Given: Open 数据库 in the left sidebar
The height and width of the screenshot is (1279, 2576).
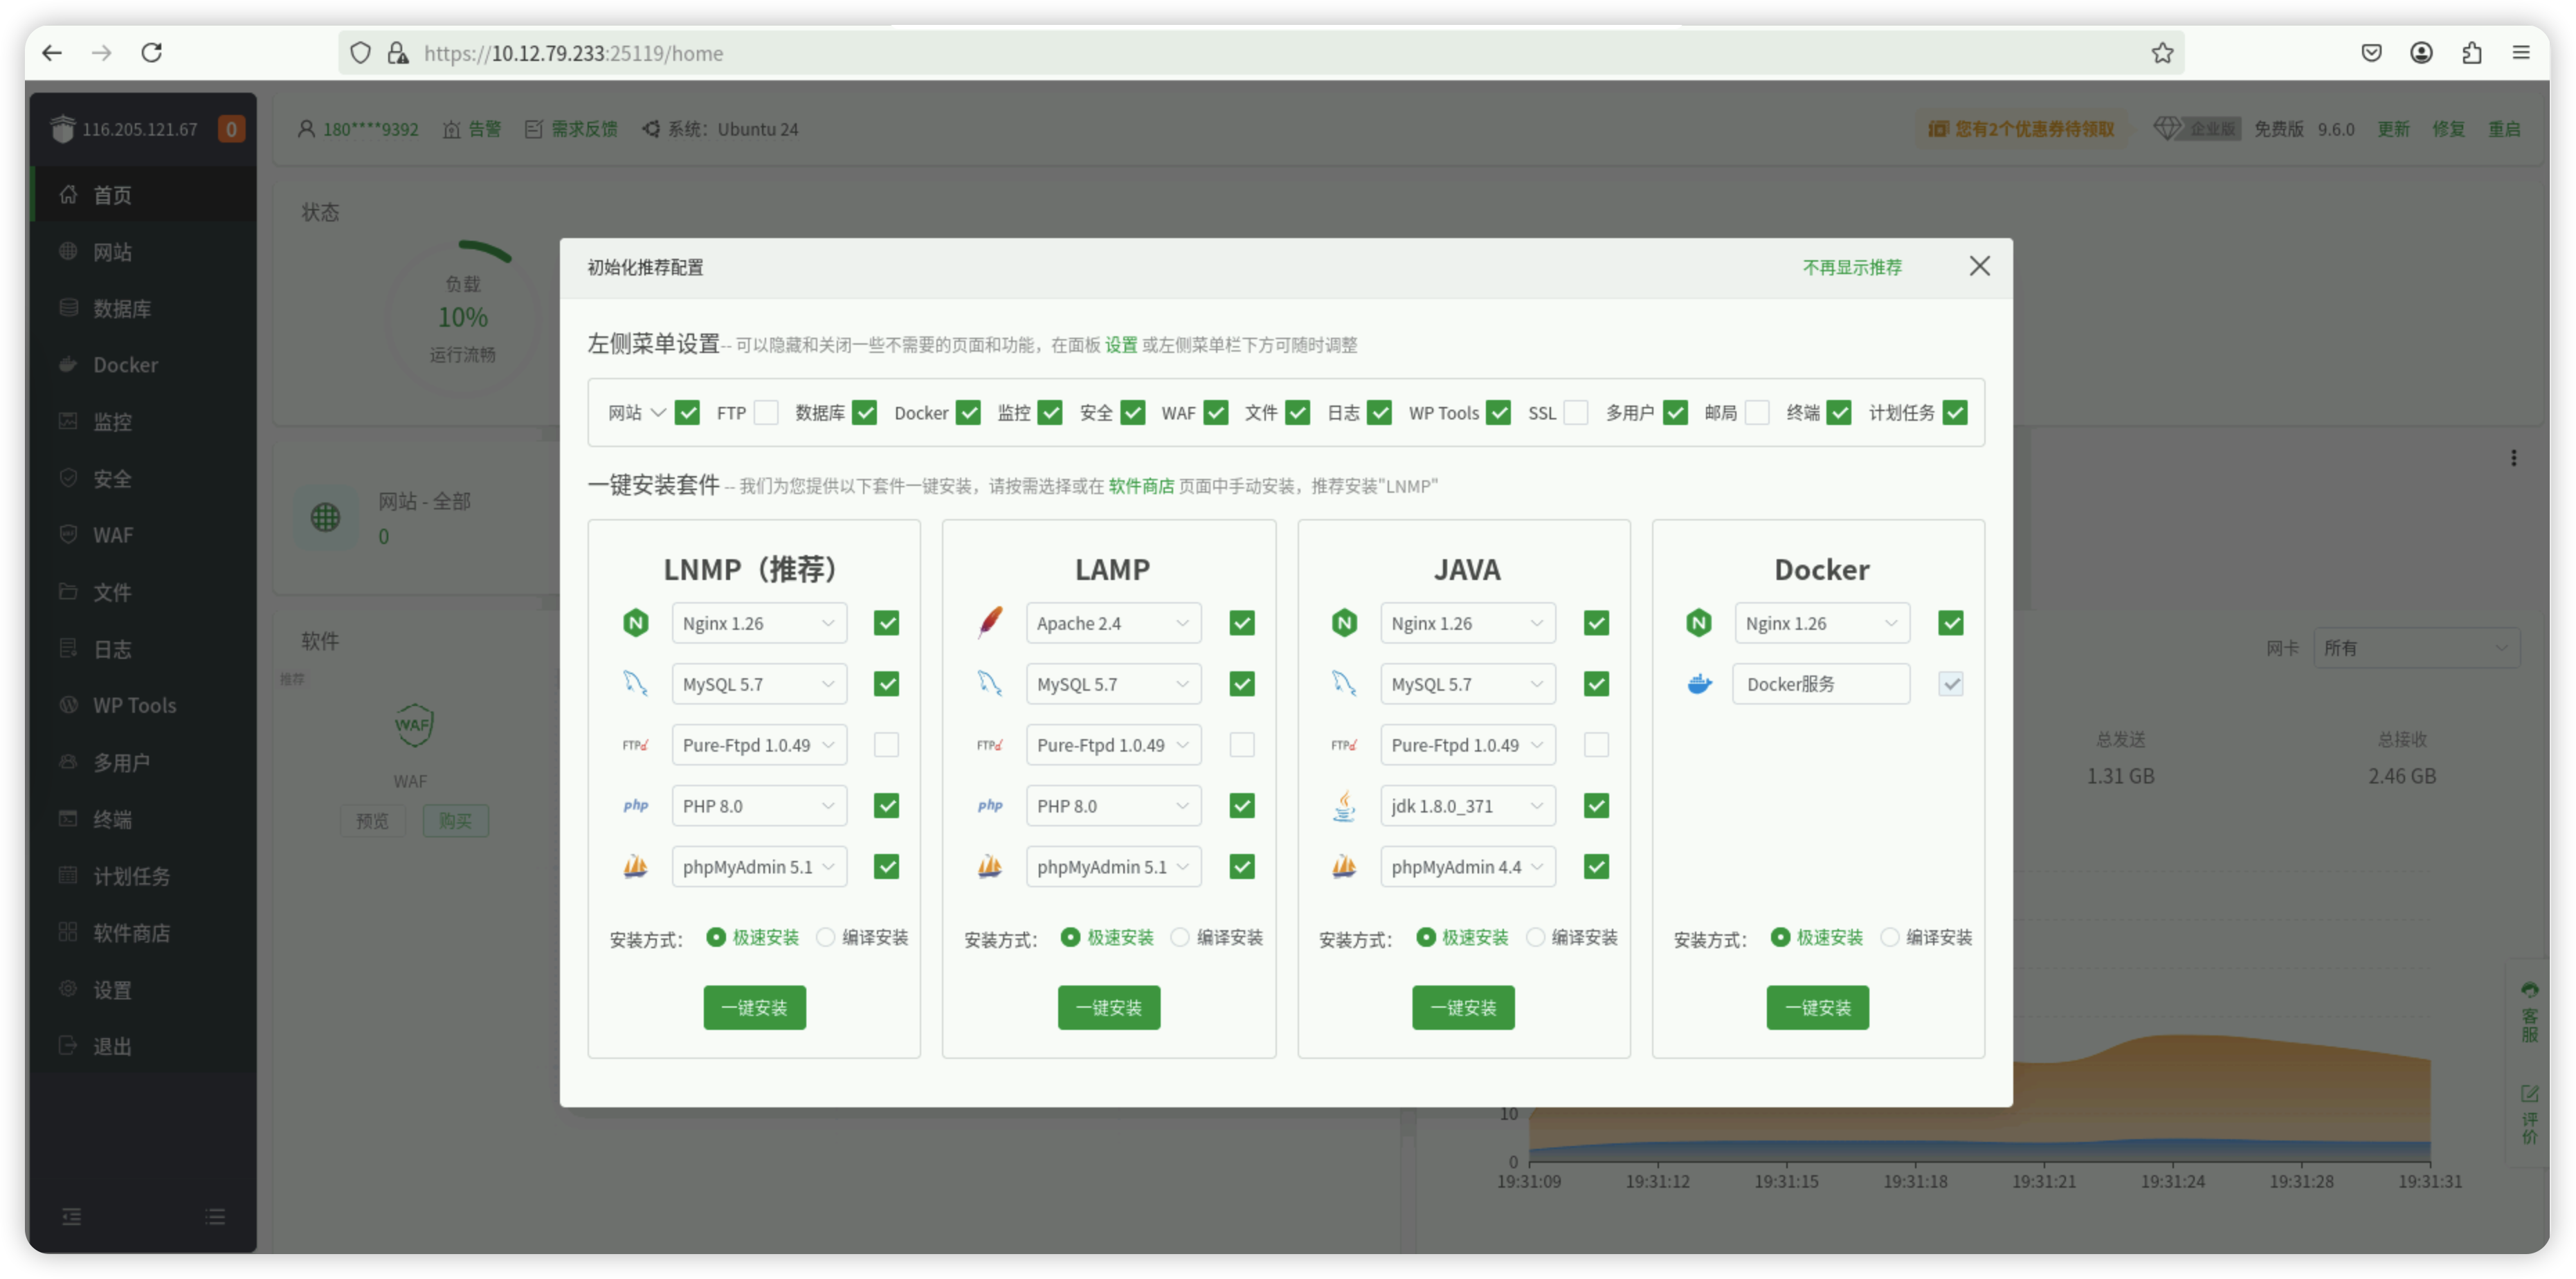Looking at the screenshot, I should [x=142, y=308].
